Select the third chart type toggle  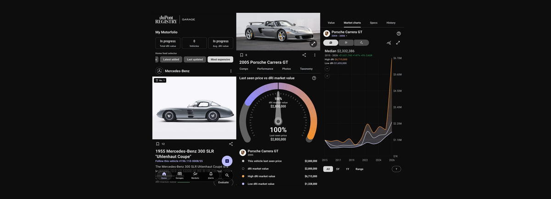point(361,43)
